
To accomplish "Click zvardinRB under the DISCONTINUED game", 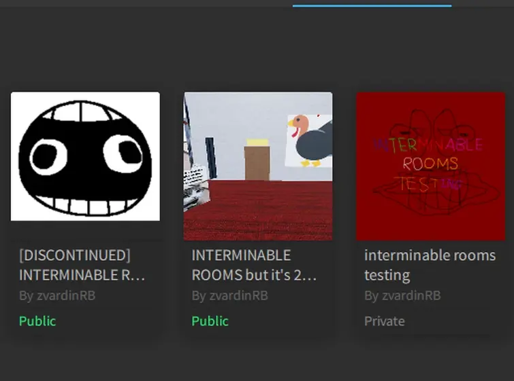I will [66, 295].
